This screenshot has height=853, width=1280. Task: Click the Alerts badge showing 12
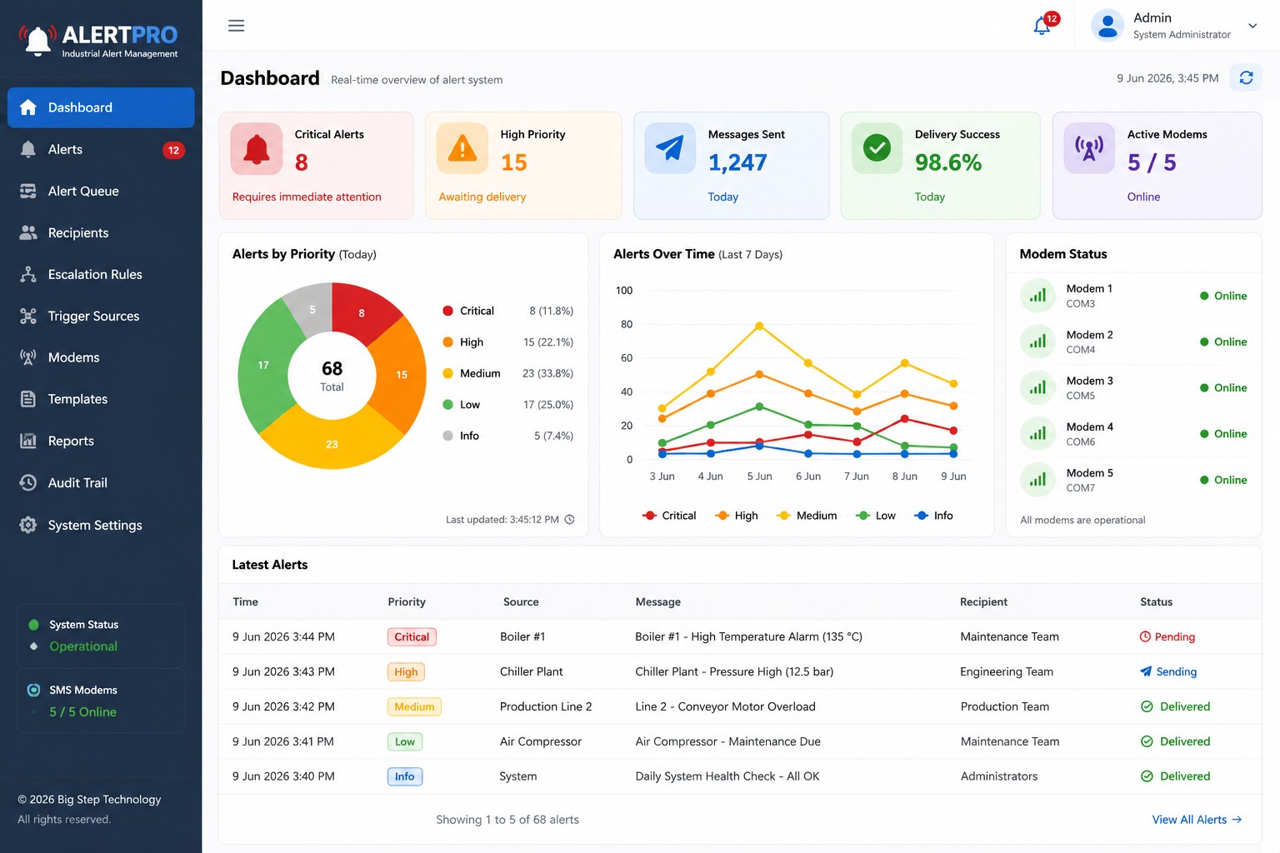point(173,151)
